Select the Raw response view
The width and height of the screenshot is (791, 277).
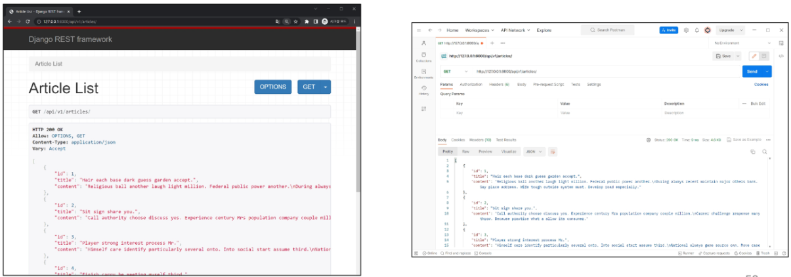tap(465, 152)
